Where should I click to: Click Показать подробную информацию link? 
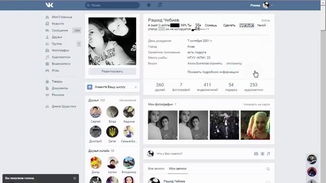click(x=213, y=72)
